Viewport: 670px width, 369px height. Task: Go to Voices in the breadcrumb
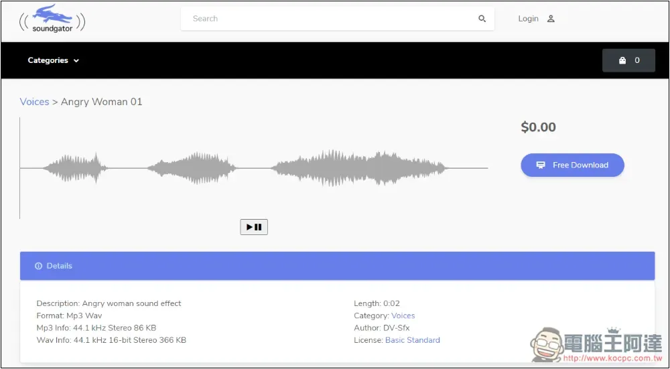point(35,102)
